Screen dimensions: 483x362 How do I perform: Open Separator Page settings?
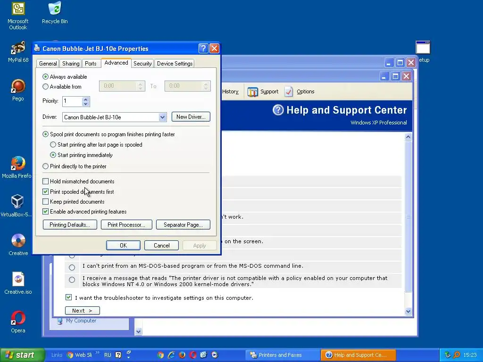183,225
